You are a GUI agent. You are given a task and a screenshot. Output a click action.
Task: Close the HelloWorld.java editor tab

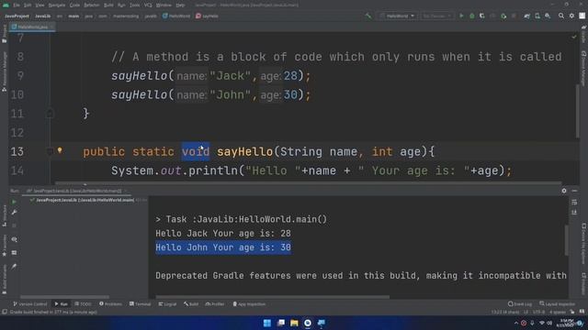tap(52, 27)
